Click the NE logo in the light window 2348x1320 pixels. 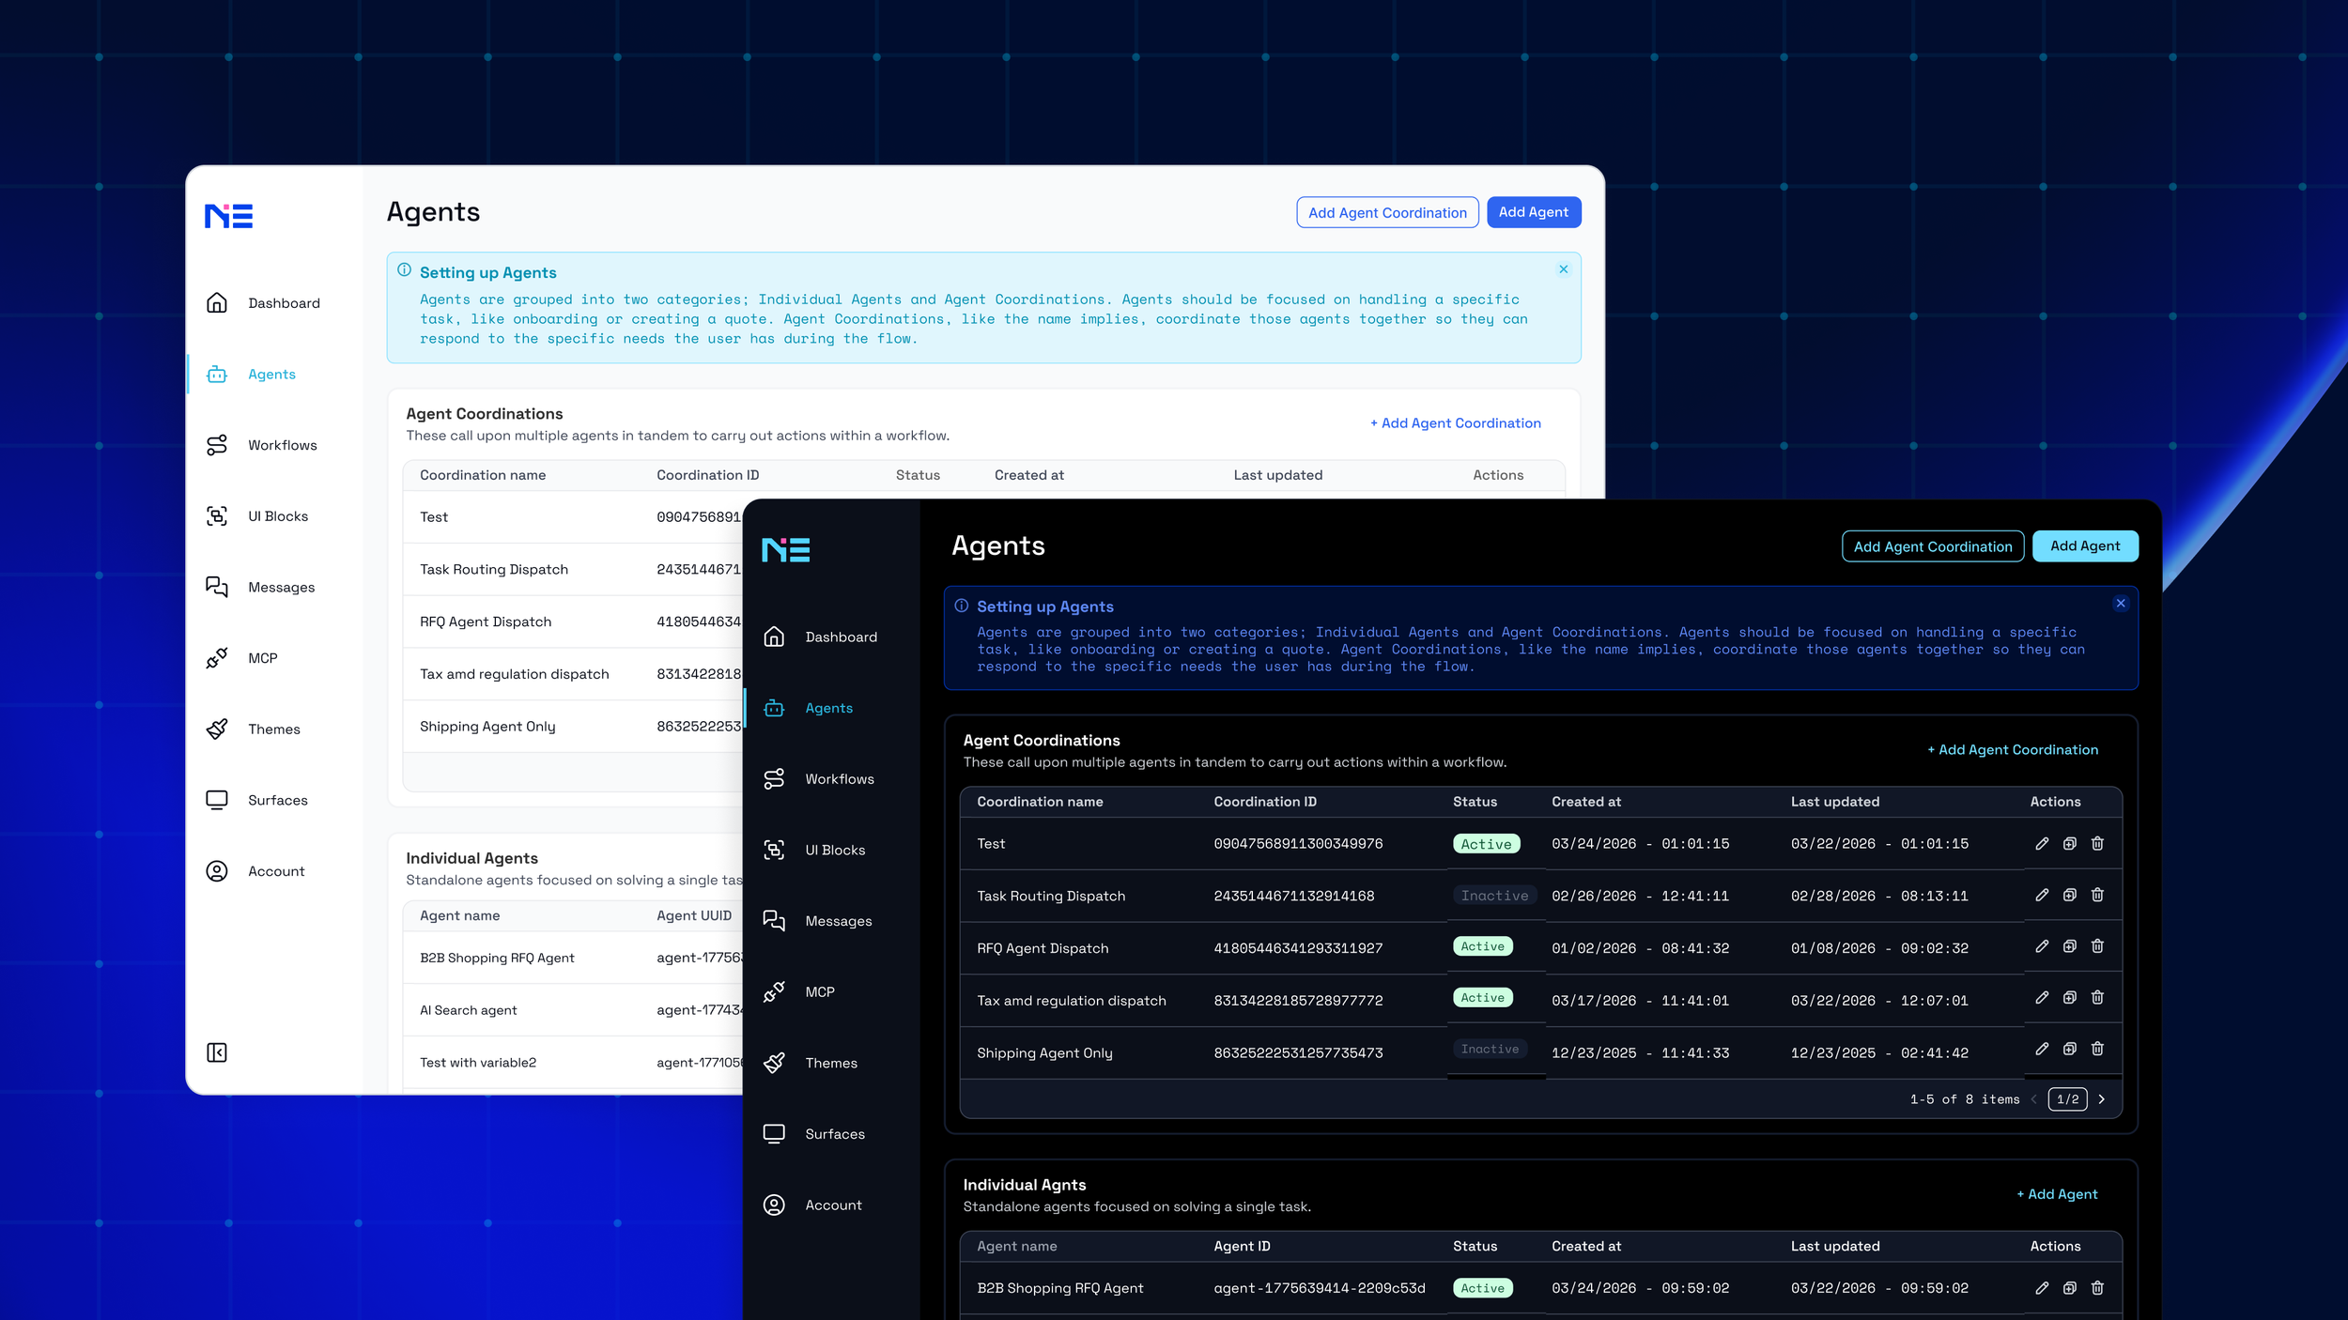pos(229,216)
